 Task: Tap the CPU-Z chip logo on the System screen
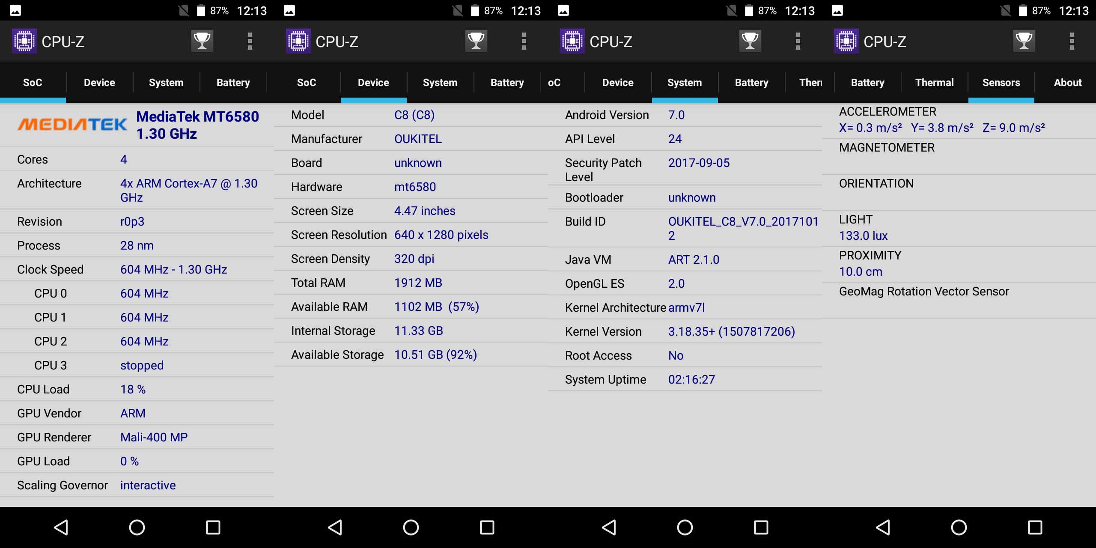pyautogui.click(x=572, y=41)
